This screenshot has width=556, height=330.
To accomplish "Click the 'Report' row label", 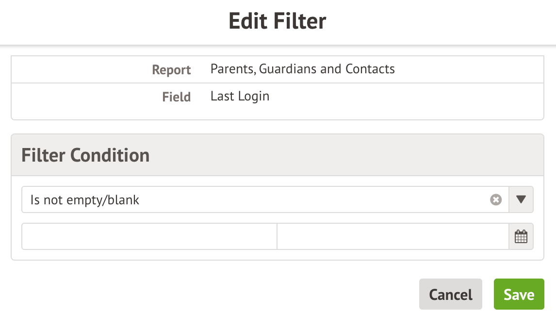I will click(171, 70).
